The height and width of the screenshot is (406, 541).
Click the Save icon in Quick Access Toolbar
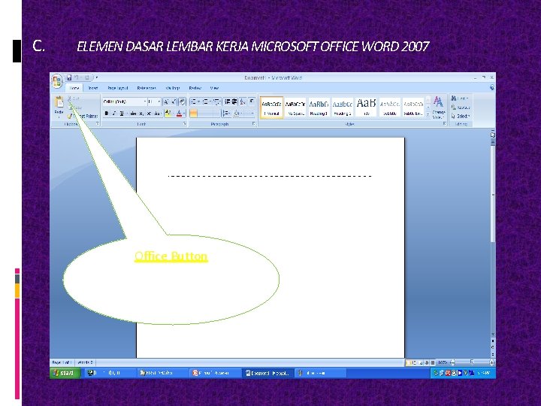click(69, 77)
